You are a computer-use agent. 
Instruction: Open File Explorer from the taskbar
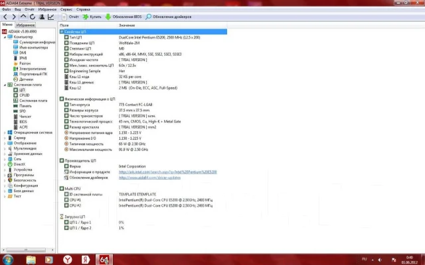[x=31, y=260]
